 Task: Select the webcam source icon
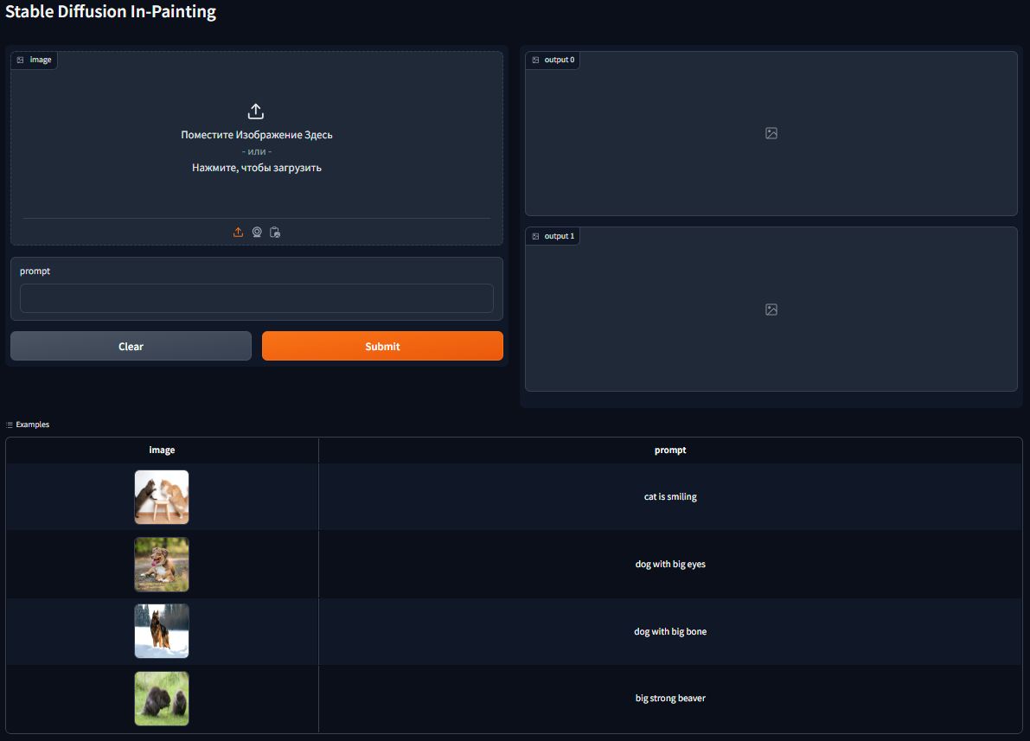[257, 232]
